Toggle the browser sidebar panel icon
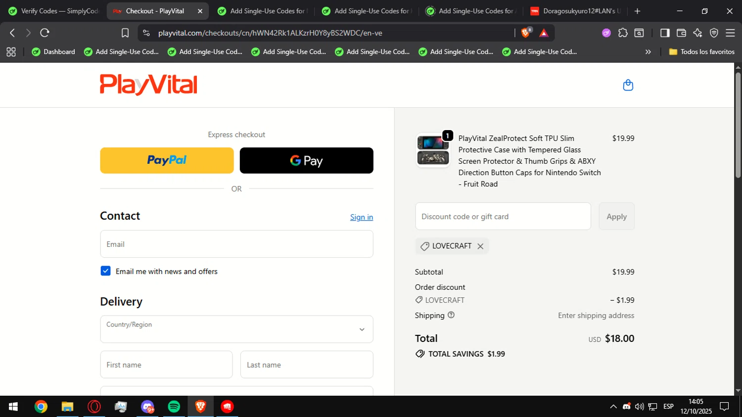Screen dimensions: 742x417 click(665, 33)
